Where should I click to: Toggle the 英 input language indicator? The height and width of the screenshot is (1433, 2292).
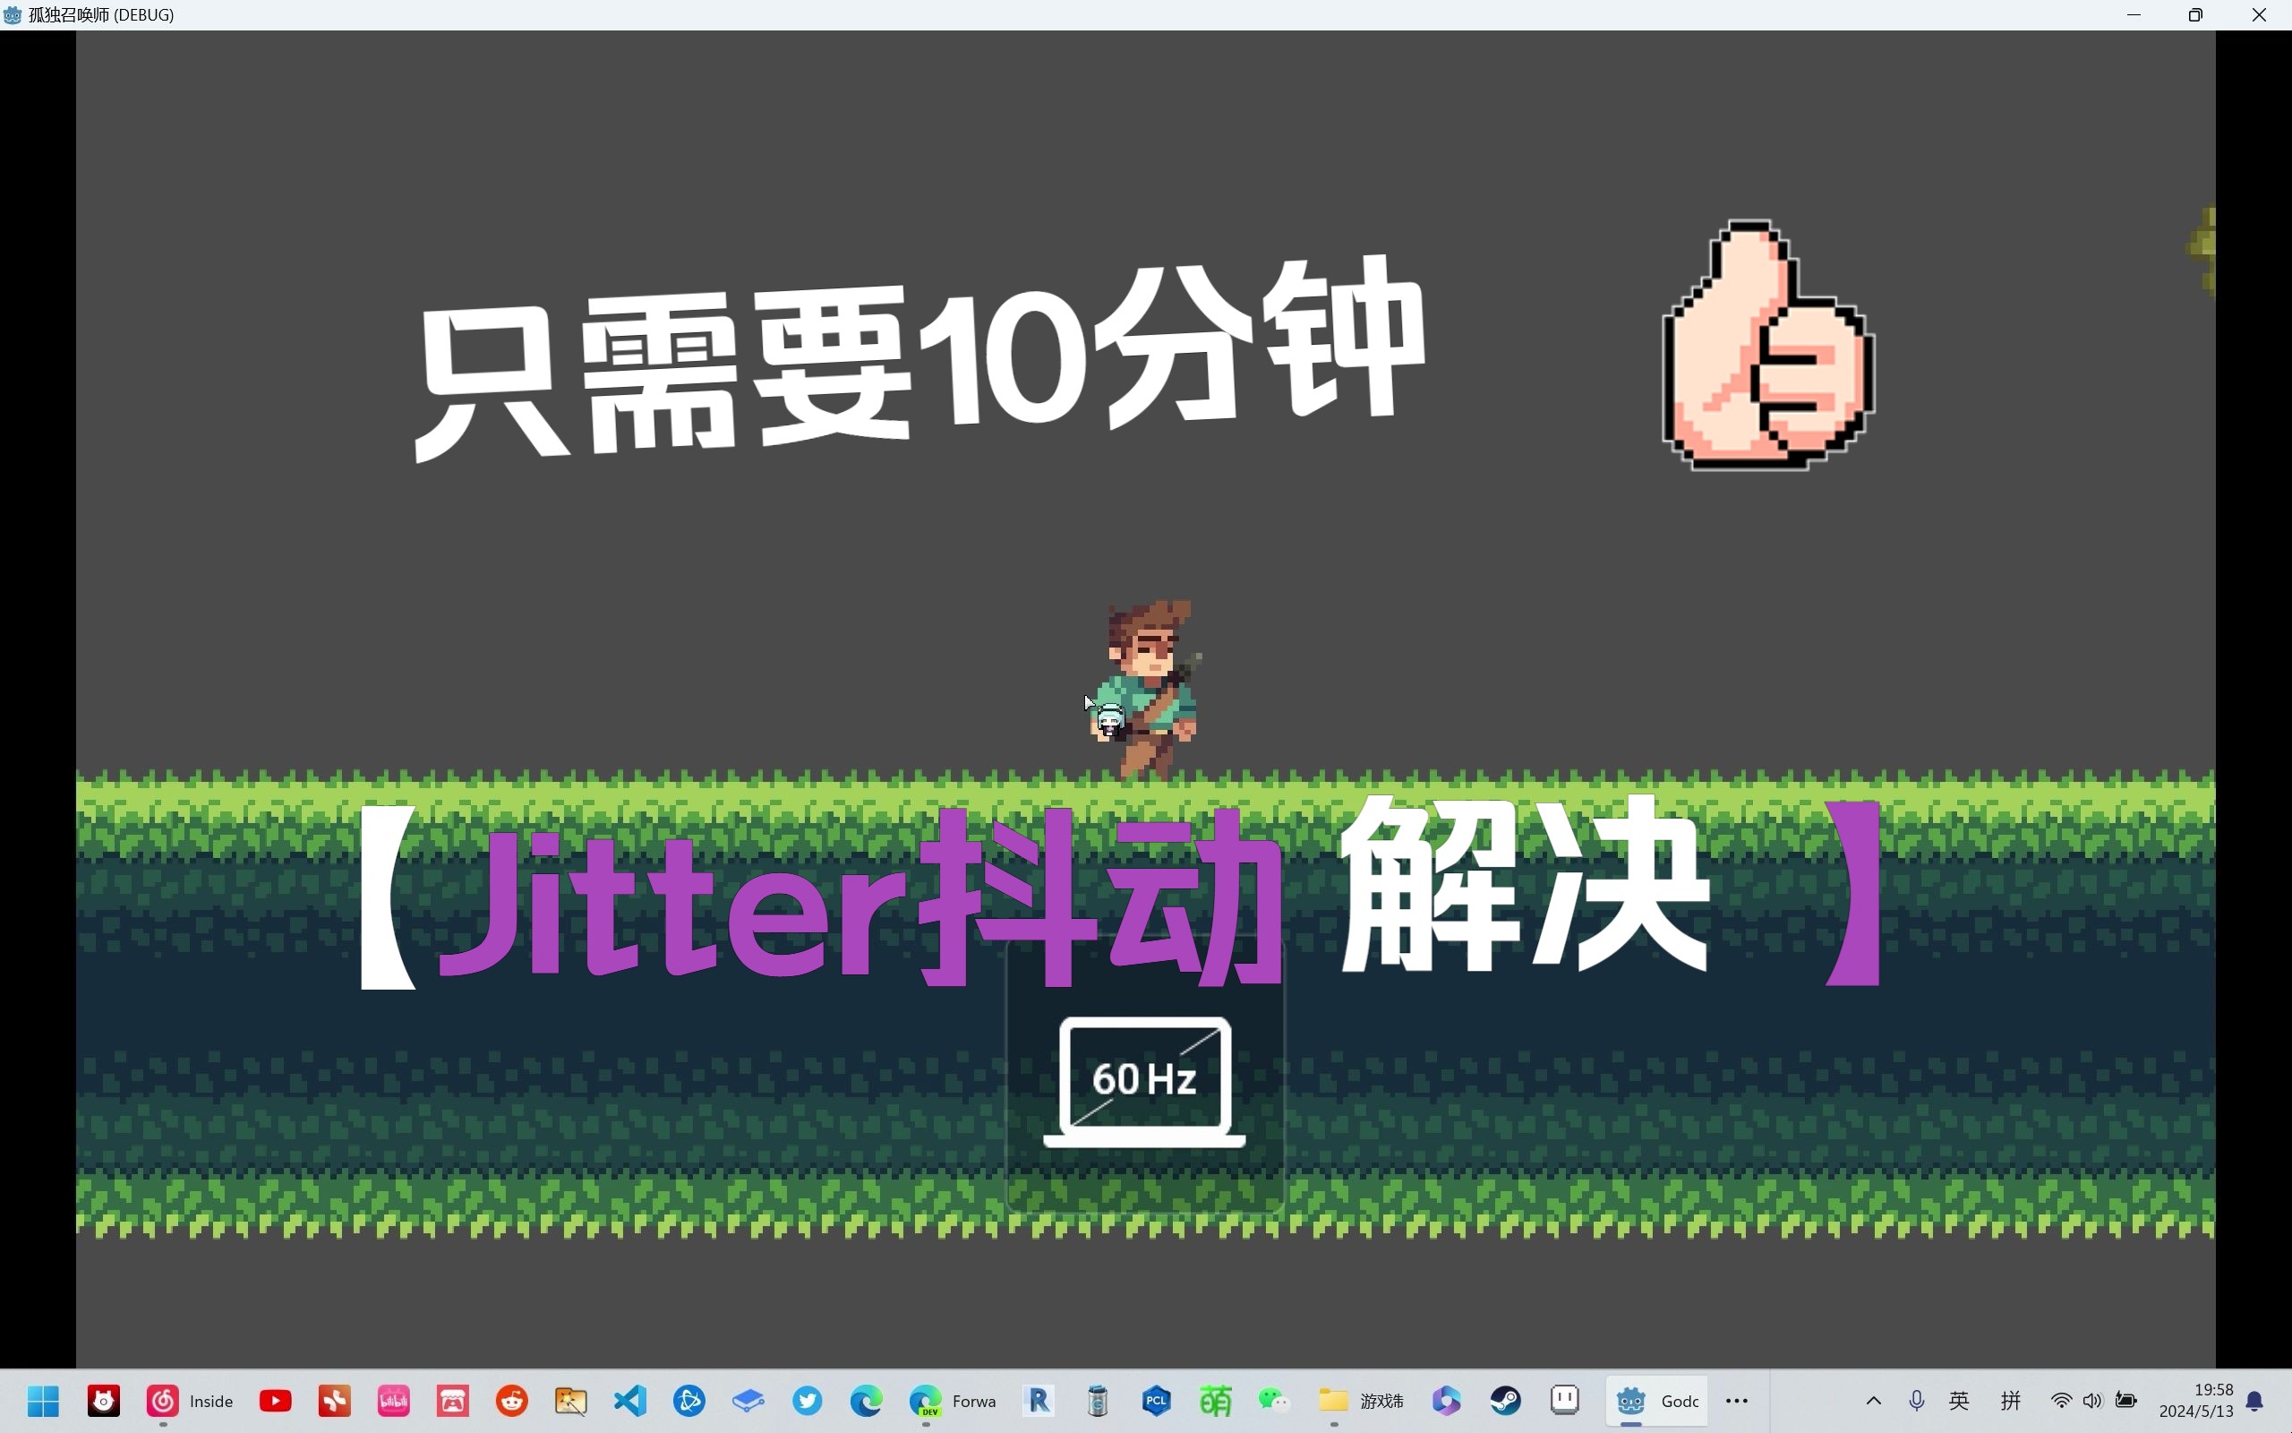click(x=1960, y=1400)
